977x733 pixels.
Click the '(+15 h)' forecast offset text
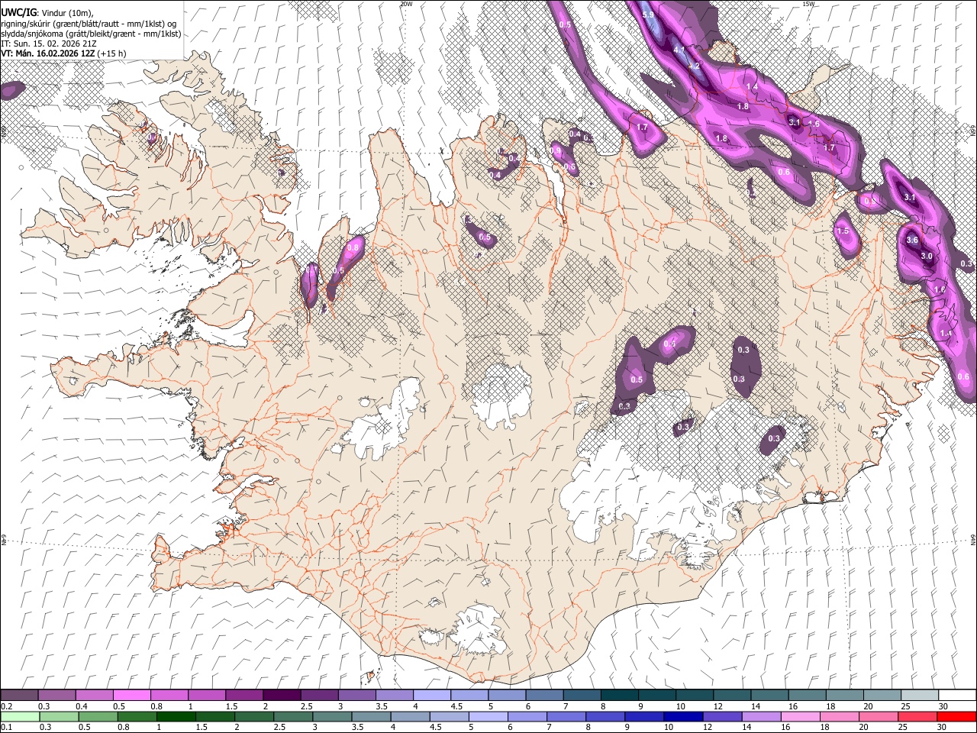tap(112, 53)
